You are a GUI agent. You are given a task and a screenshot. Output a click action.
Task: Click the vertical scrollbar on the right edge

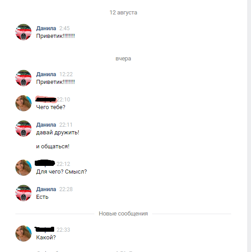249,126
